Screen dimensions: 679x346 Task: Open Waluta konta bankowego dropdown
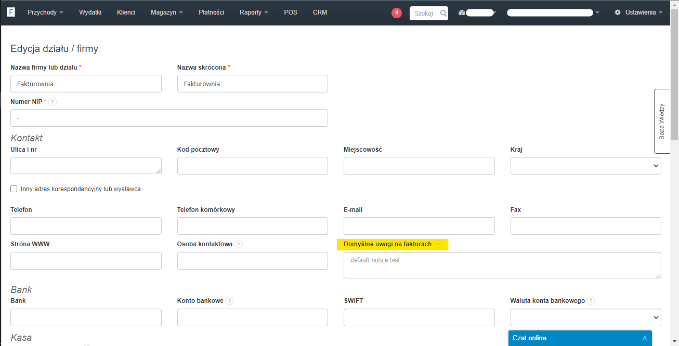pyautogui.click(x=585, y=317)
